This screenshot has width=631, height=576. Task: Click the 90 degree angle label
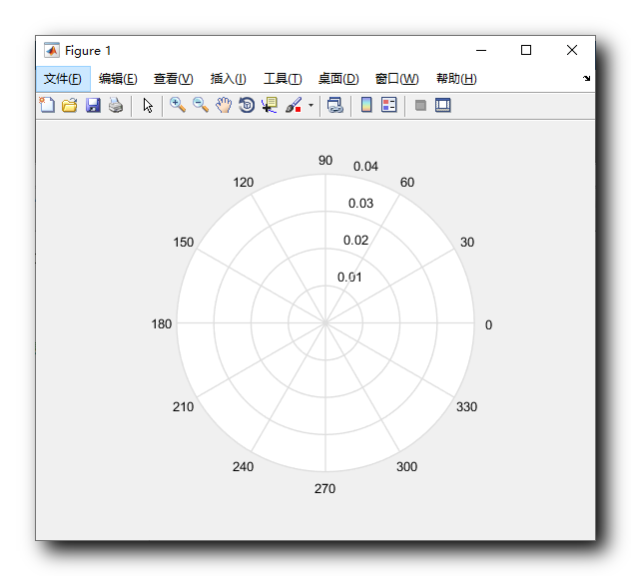click(325, 161)
